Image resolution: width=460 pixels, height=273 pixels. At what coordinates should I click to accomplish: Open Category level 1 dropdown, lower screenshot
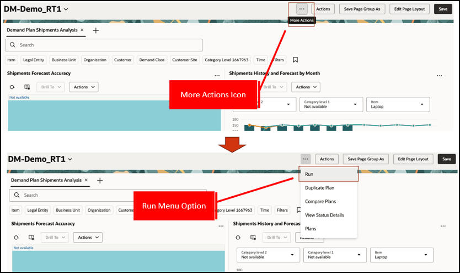point(335,255)
